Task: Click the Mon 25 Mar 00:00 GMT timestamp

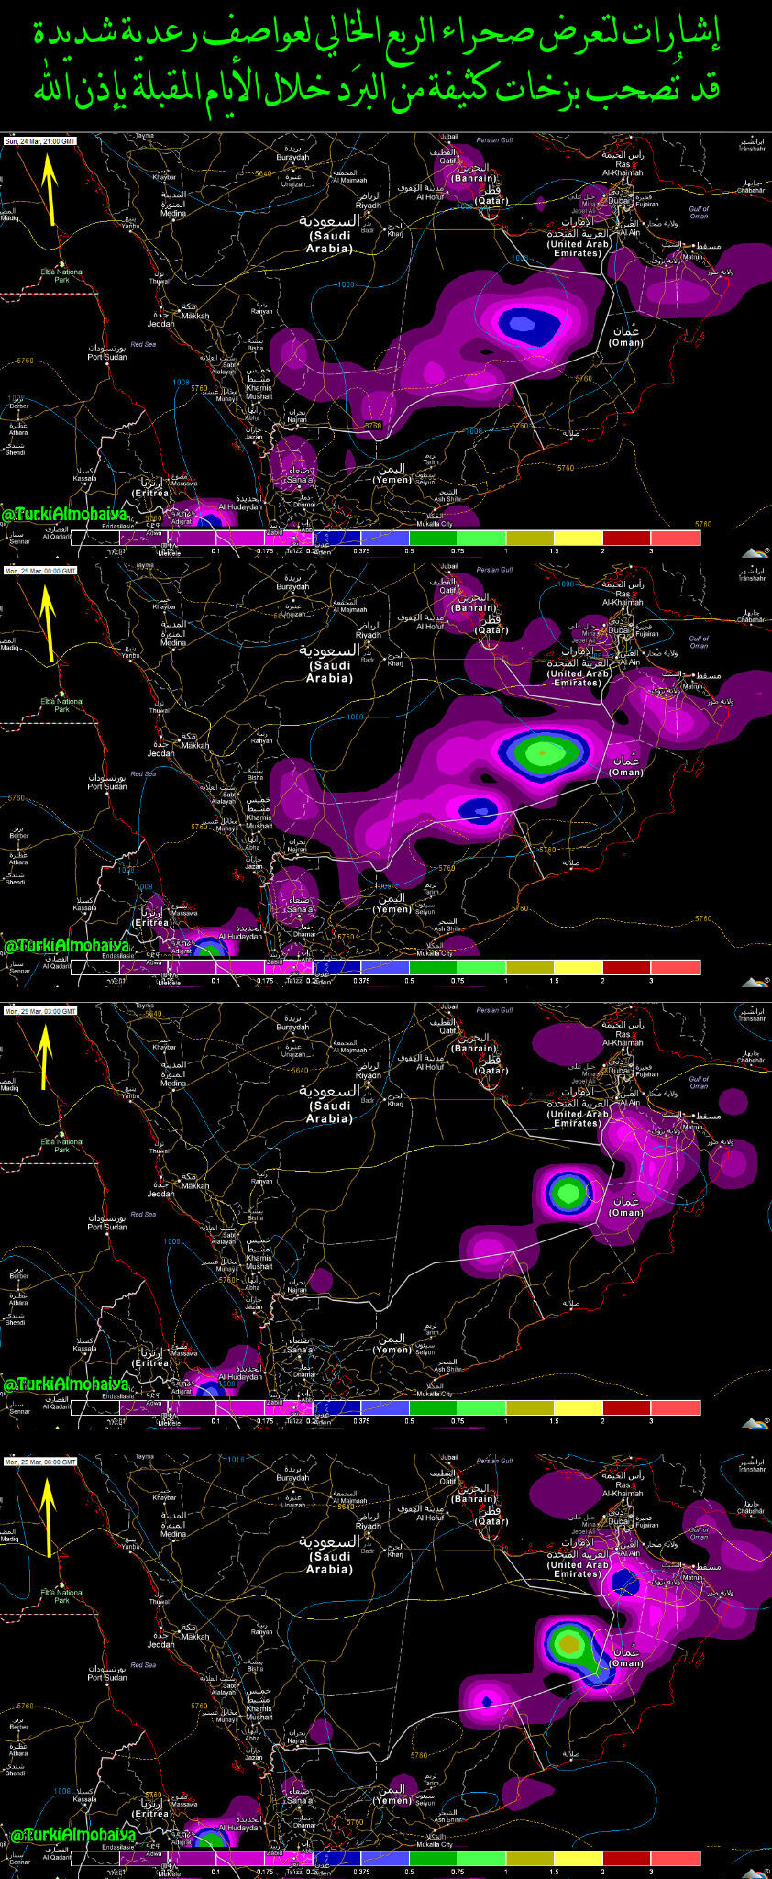Action: 39,571
